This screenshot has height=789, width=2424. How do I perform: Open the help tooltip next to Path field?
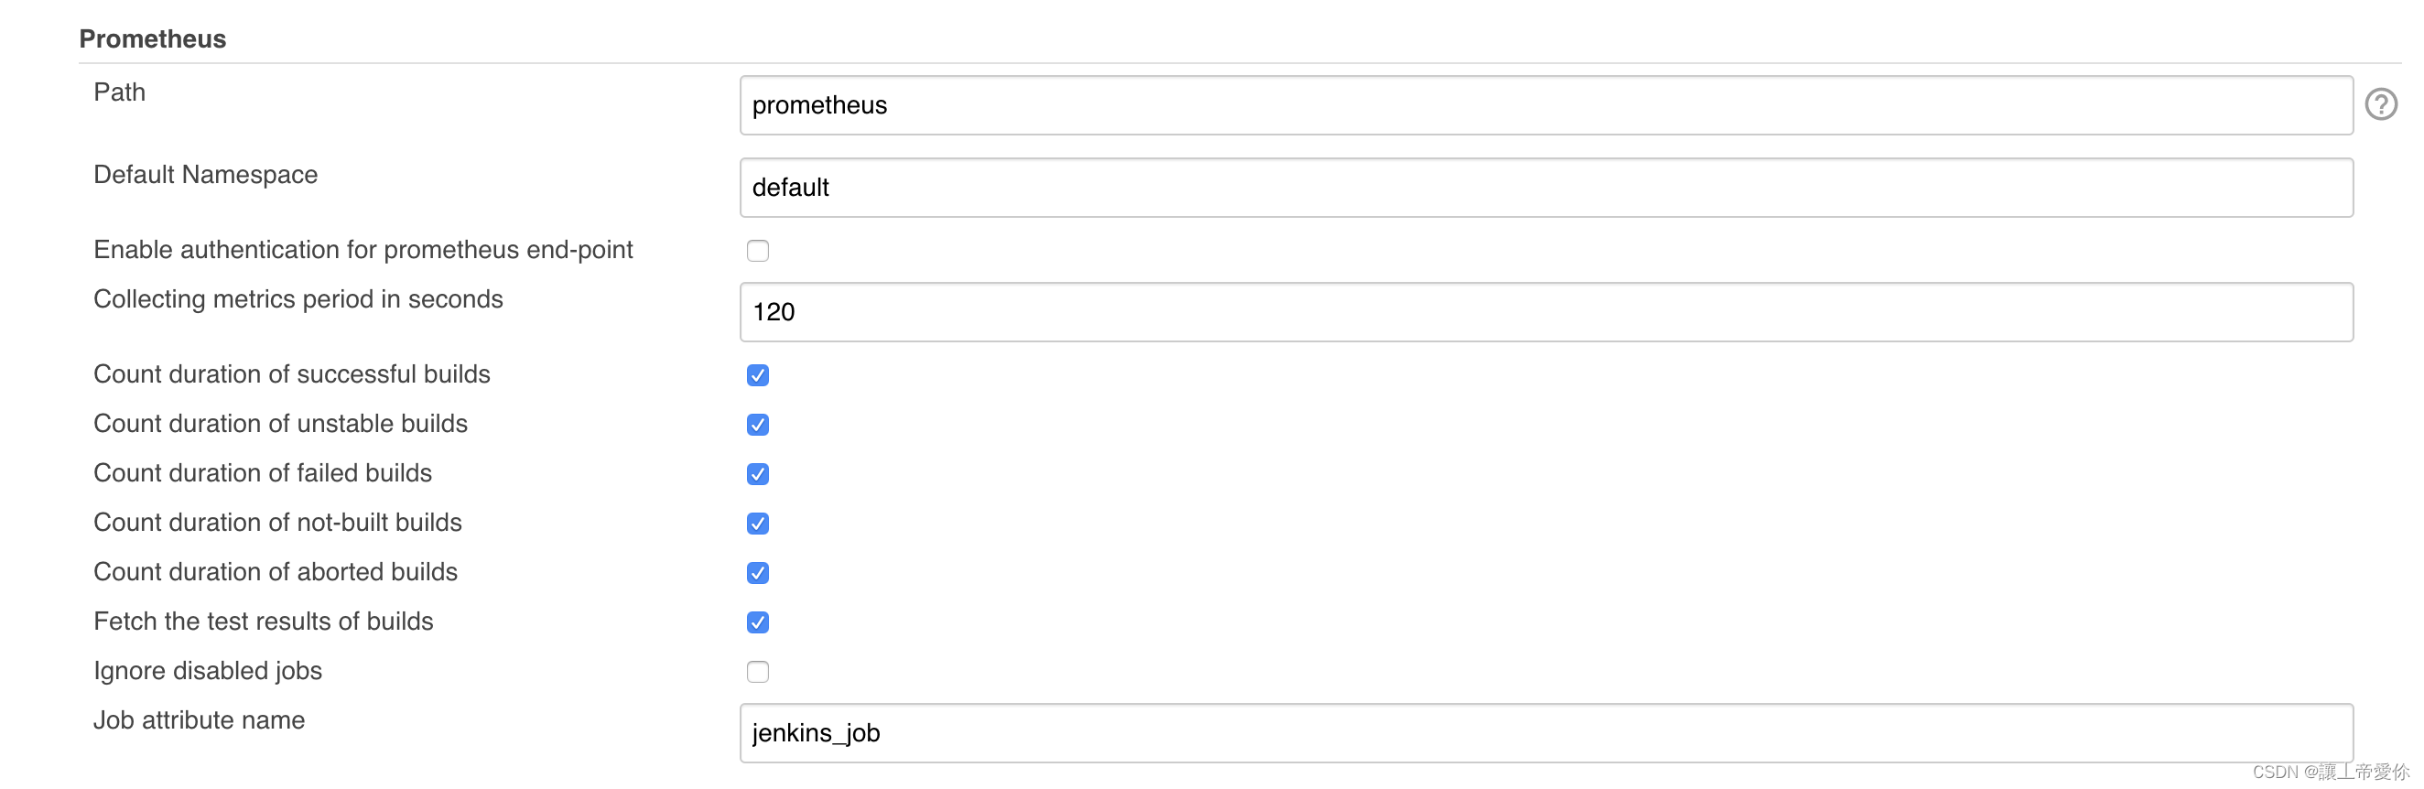tap(2382, 104)
